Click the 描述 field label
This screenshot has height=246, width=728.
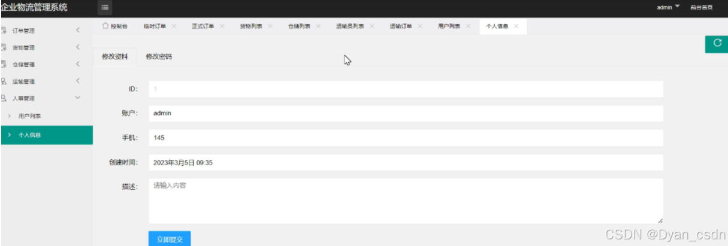click(x=130, y=186)
